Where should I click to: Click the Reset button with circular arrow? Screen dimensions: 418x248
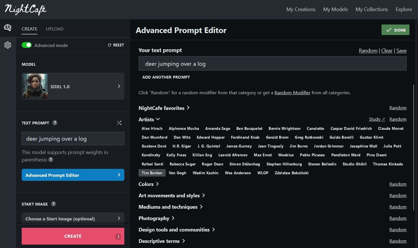(x=116, y=45)
